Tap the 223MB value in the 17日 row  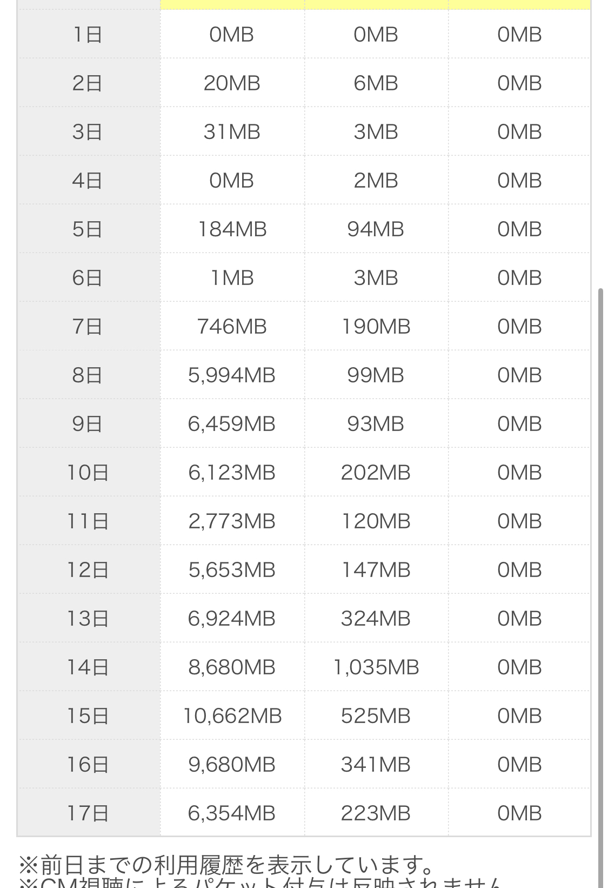[x=376, y=814]
